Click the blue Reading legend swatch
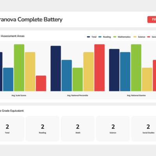Viewport: 156px width, 156px height. pyautogui.click(x=100, y=37)
